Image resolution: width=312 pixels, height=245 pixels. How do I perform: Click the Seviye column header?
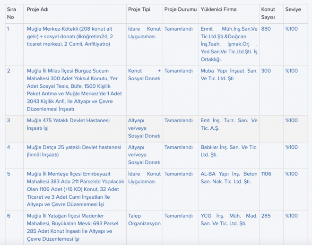tap(293, 9)
